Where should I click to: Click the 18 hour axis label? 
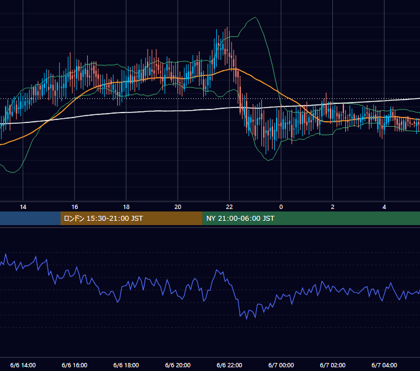(x=126, y=207)
